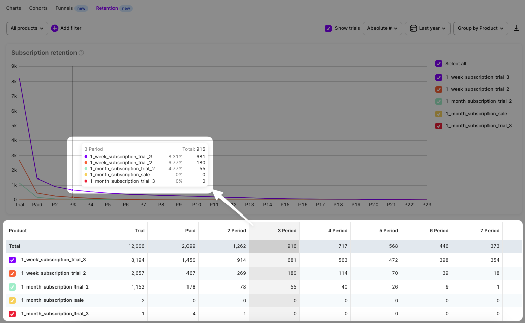The width and height of the screenshot is (525, 323).
Task: Uncheck 1_month_subscription_trial_2 in the chart legend
Action: click(x=439, y=101)
